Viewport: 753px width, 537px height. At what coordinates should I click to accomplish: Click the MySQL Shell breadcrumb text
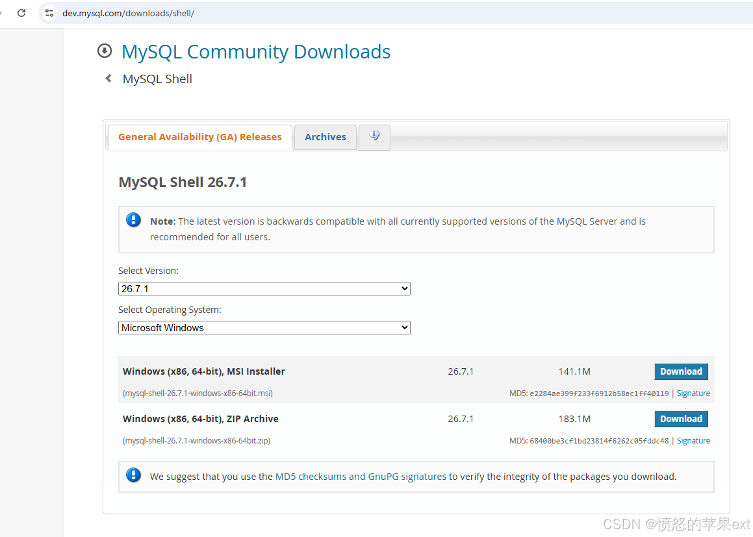click(157, 79)
